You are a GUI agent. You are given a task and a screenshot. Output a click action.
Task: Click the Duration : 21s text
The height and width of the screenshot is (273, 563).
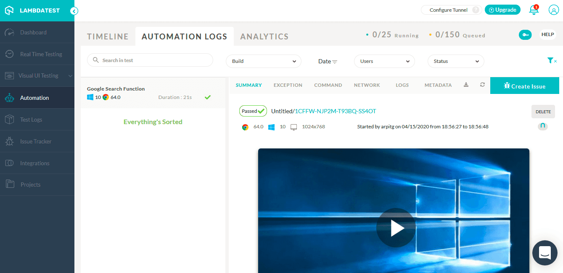tap(175, 97)
